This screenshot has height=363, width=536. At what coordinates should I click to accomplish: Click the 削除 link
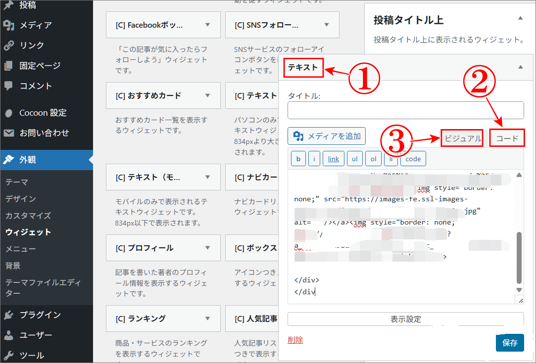(295, 340)
